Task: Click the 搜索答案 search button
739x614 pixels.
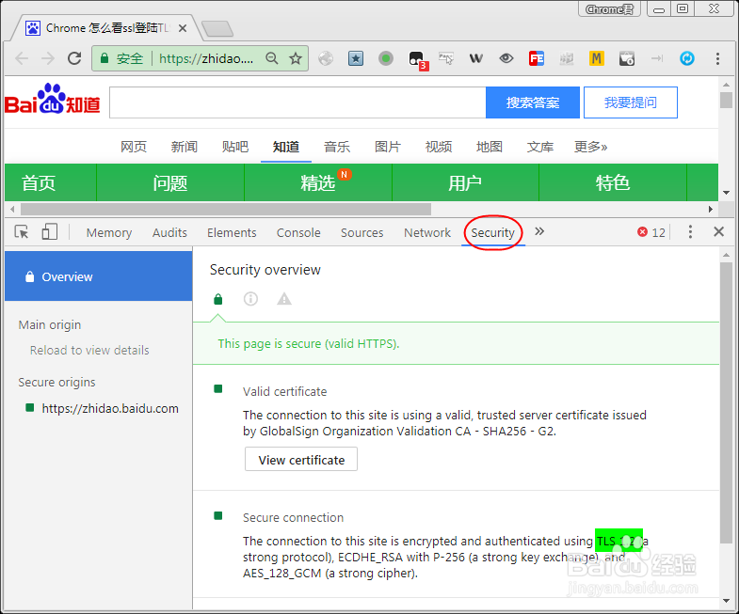Action: pyautogui.click(x=533, y=102)
